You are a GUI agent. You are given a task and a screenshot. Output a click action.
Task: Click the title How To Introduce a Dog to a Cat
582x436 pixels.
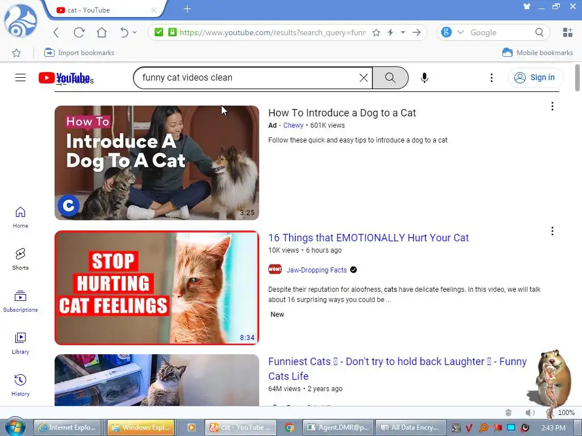click(x=342, y=113)
